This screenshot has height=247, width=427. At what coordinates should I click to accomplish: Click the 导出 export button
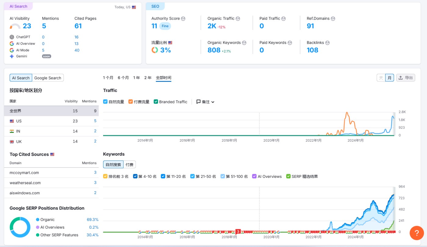point(405,78)
